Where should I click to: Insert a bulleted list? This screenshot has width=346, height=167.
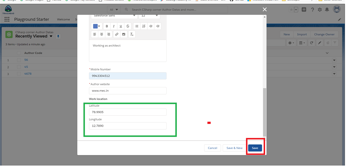tap(137, 26)
